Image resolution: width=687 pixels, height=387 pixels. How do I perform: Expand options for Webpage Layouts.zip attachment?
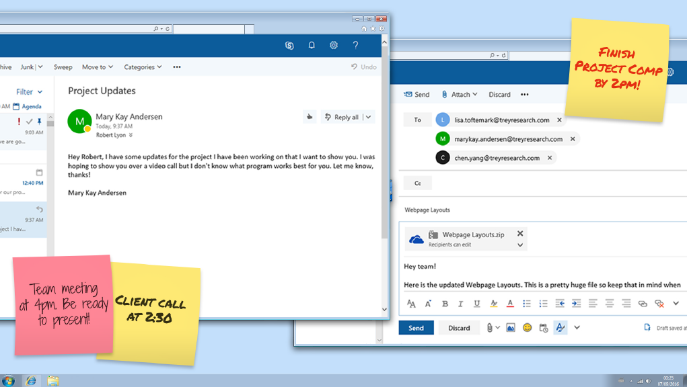click(520, 245)
